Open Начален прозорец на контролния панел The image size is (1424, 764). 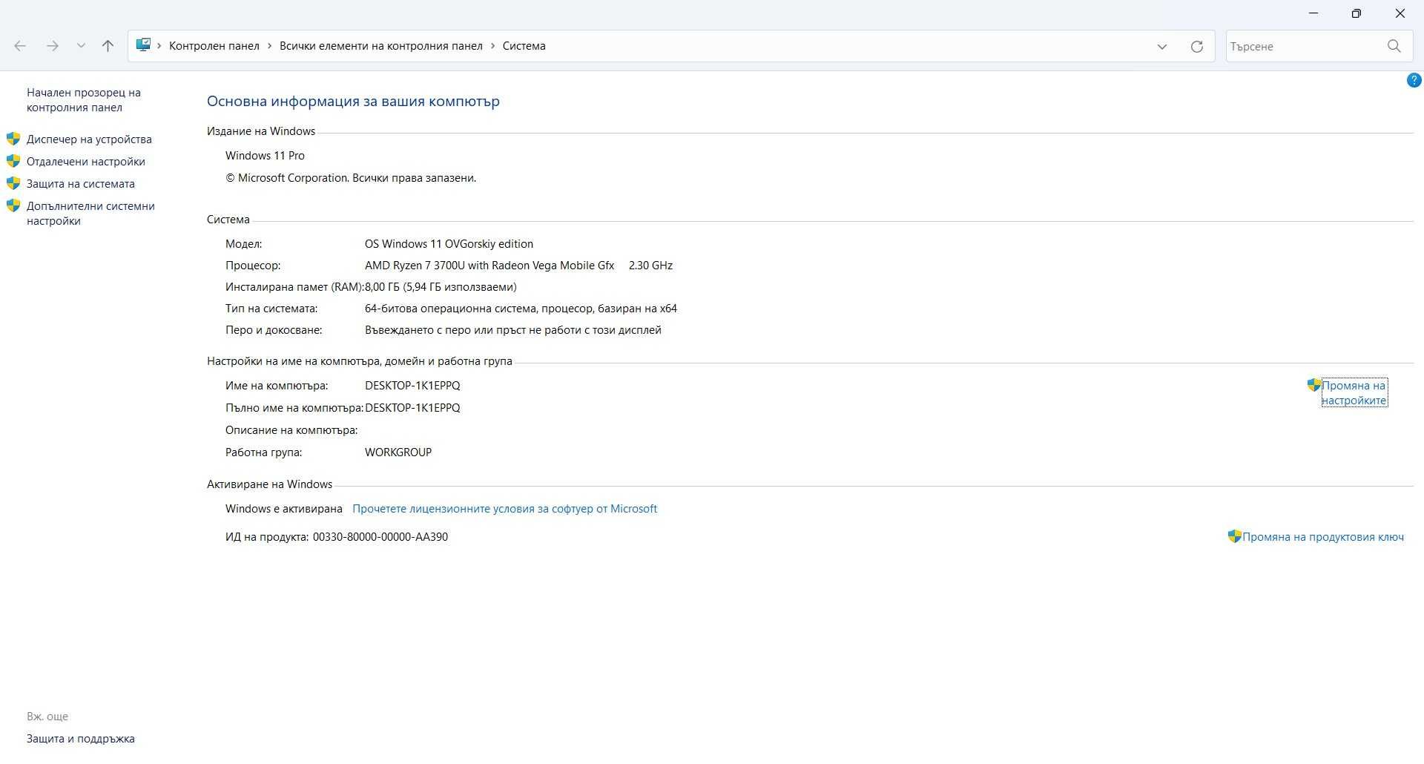click(x=84, y=100)
